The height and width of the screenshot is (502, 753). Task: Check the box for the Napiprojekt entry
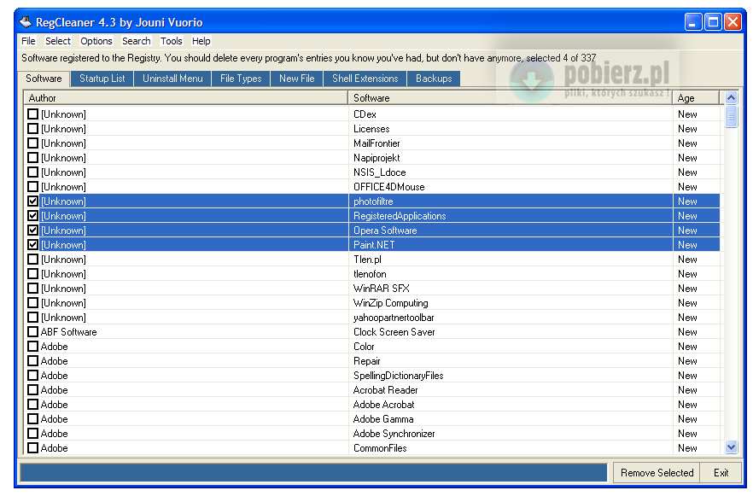click(x=32, y=158)
